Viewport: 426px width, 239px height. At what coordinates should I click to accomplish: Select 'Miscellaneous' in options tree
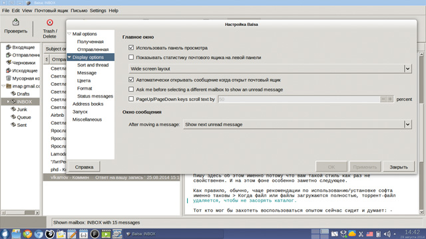pyautogui.click(x=87, y=119)
